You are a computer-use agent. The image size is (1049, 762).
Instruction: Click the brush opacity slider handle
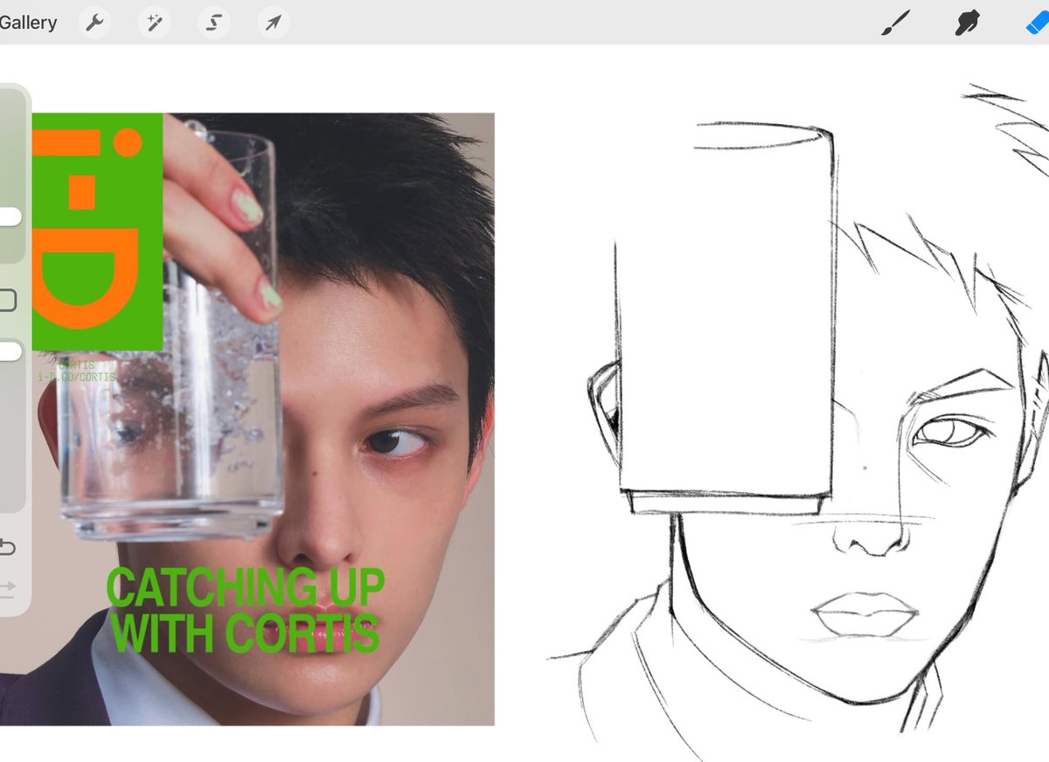coord(10,351)
